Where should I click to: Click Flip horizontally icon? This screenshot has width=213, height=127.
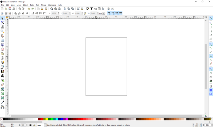[23, 13]
